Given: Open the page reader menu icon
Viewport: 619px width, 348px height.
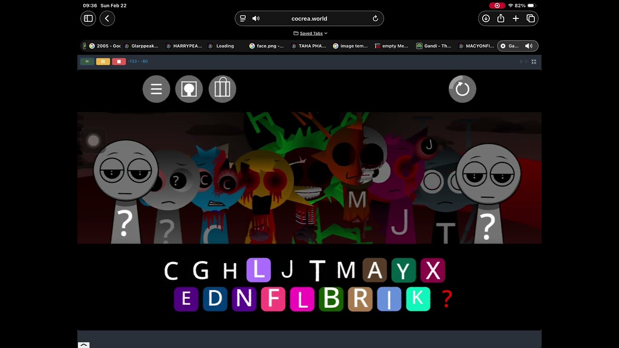Looking at the screenshot, I should [x=243, y=18].
